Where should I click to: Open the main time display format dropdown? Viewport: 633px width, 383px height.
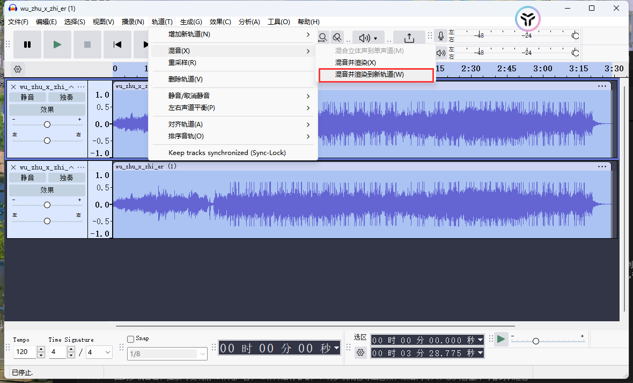[x=336, y=348]
